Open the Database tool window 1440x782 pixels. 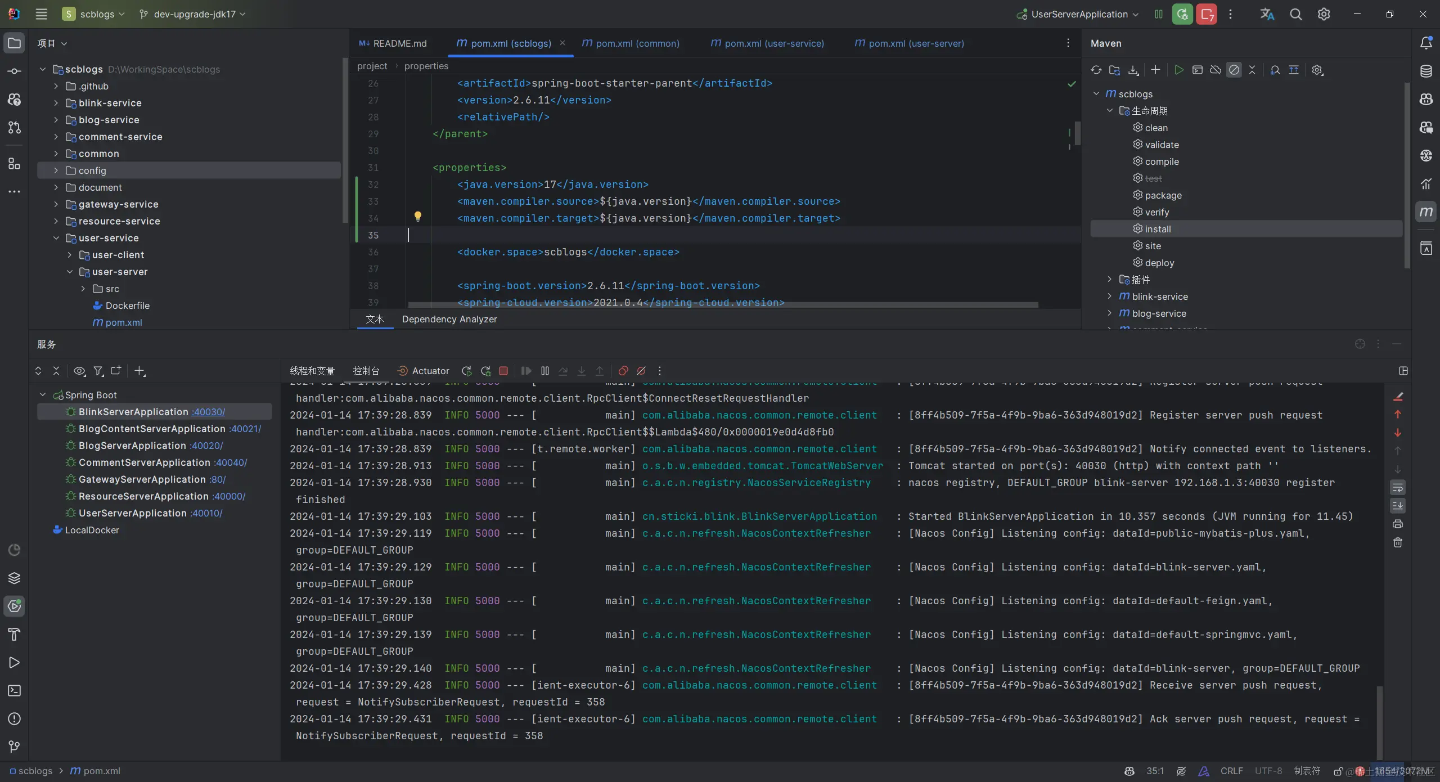(1426, 71)
